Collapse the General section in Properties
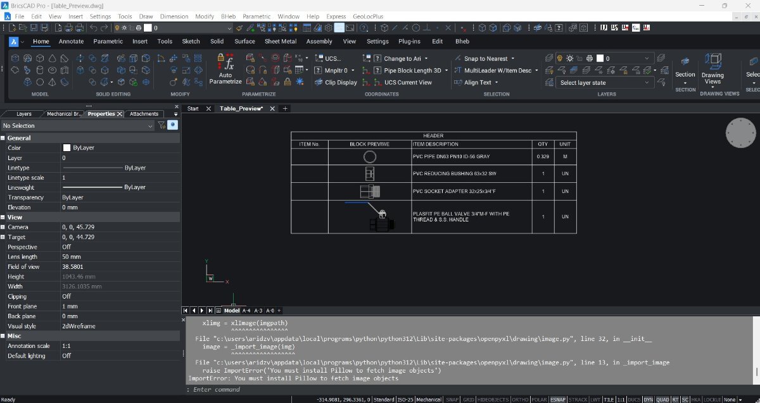760x403 pixels. tap(3, 138)
